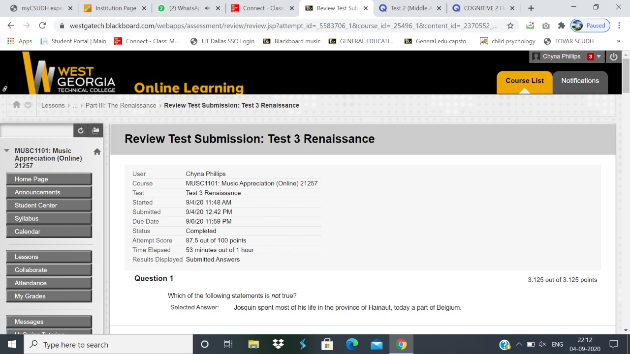The height and width of the screenshot is (354, 630).
Task: Open Attendance in the course menu
Action: (x=49, y=283)
